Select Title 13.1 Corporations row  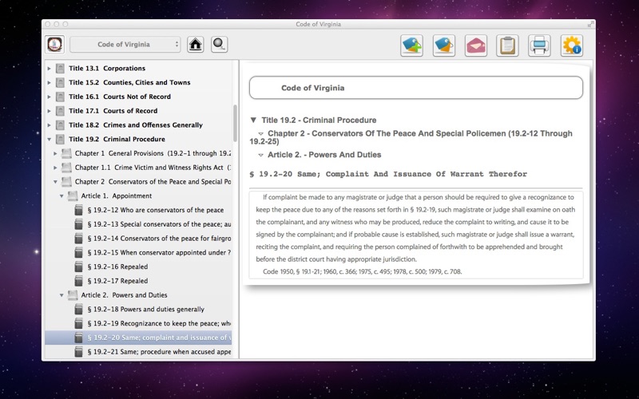[x=138, y=69]
